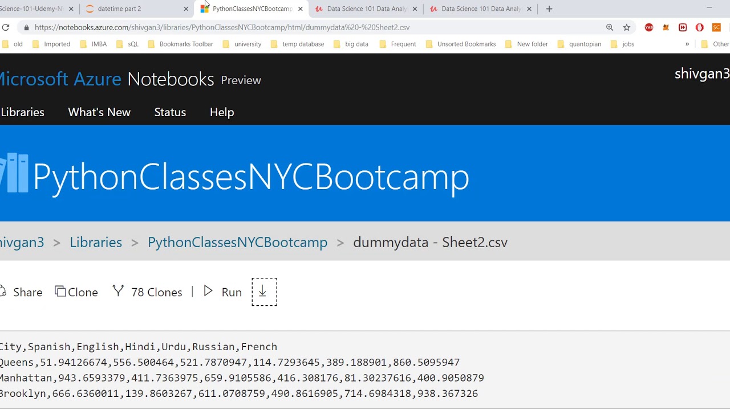Open a new browser tab

[549, 9]
